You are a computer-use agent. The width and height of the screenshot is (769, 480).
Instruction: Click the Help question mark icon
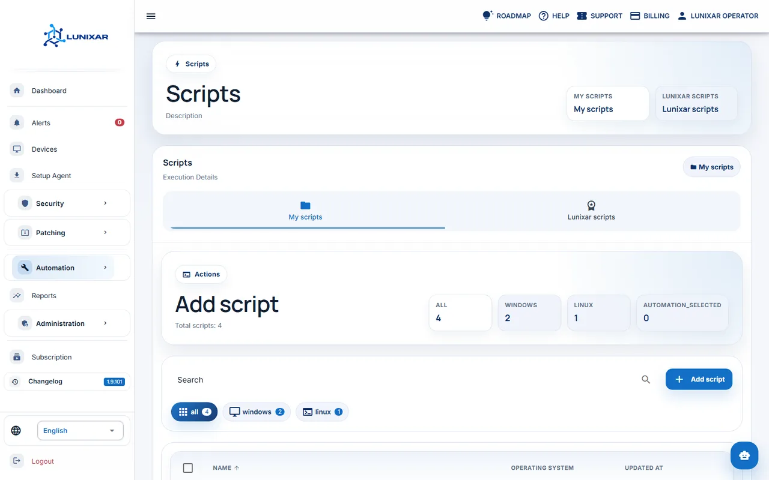pyautogui.click(x=544, y=16)
